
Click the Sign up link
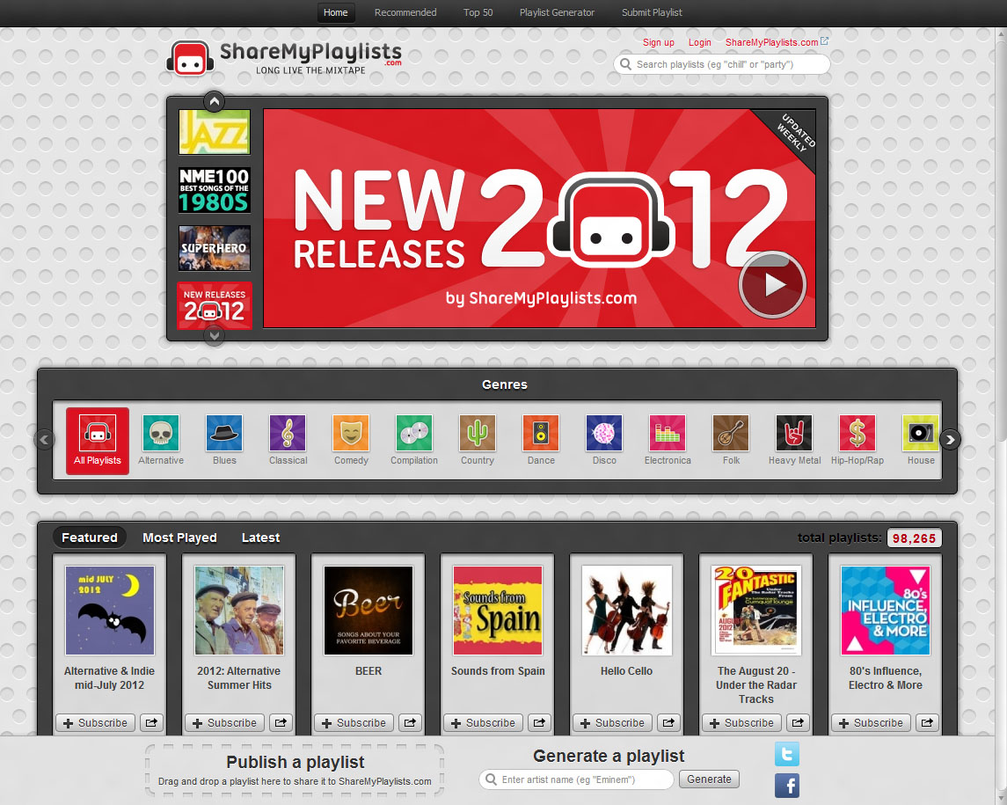click(x=658, y=42)
